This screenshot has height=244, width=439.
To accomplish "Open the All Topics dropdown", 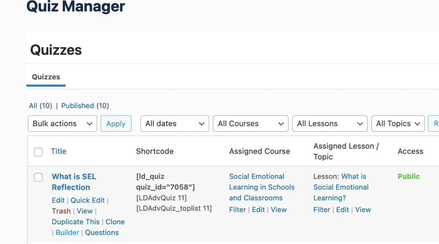I will 398,124.
